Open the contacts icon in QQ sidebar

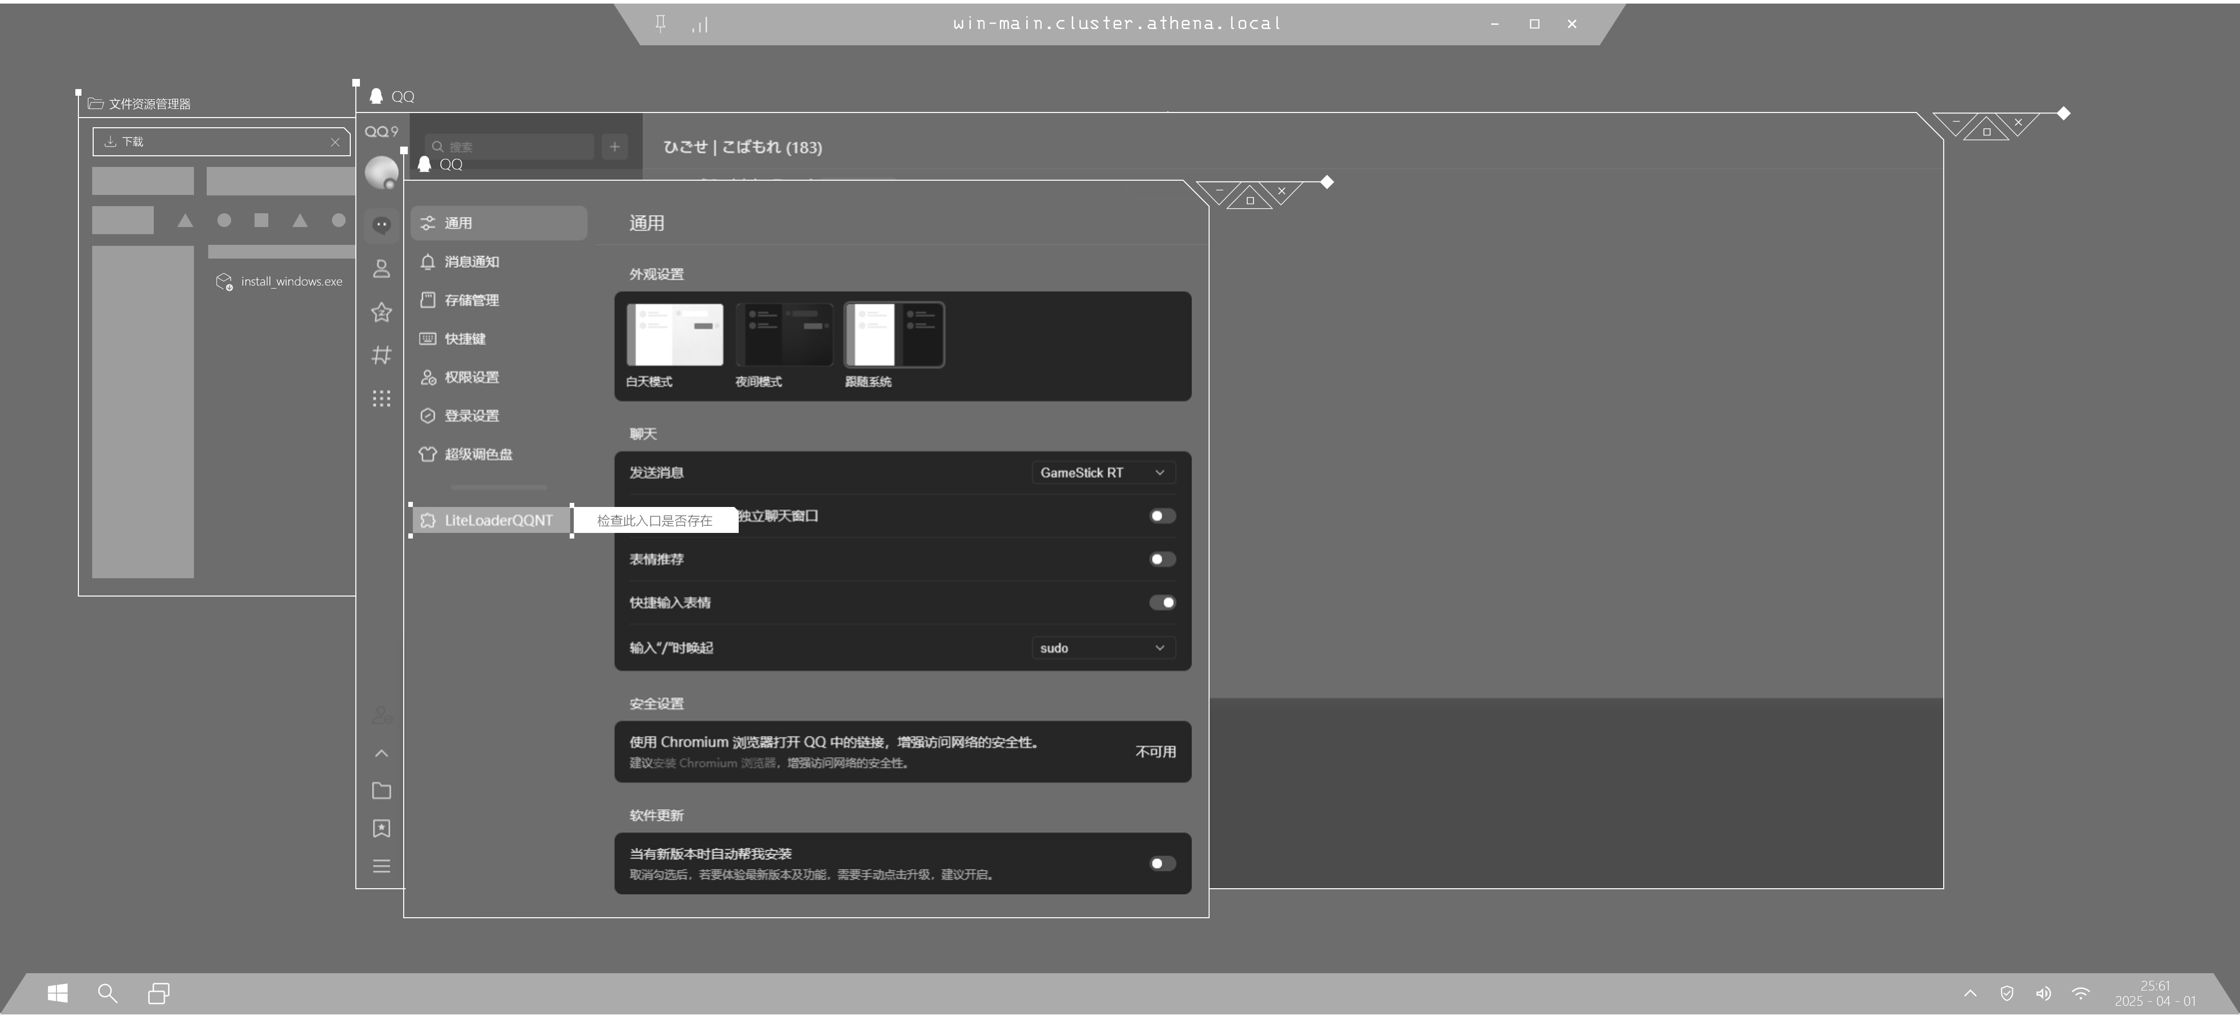pos(381,269)
